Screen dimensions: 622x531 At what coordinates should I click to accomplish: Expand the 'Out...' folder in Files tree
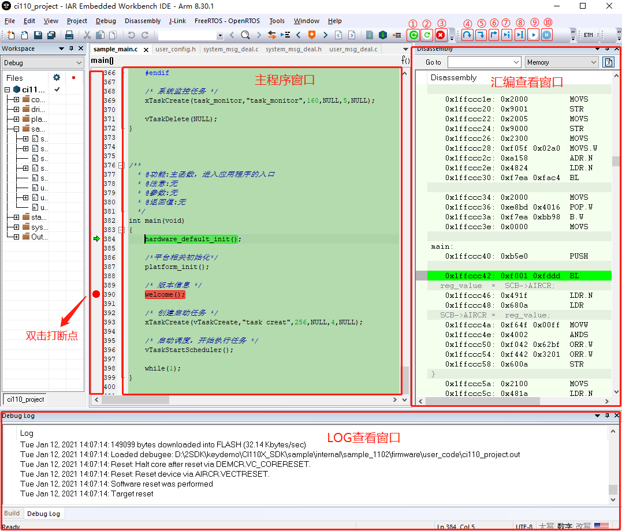16,237
